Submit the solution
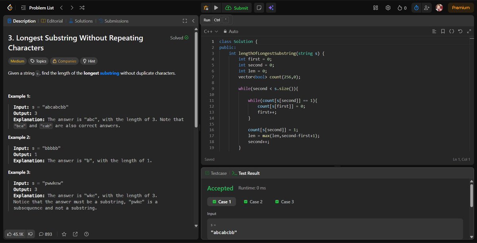 coord(237,8)
